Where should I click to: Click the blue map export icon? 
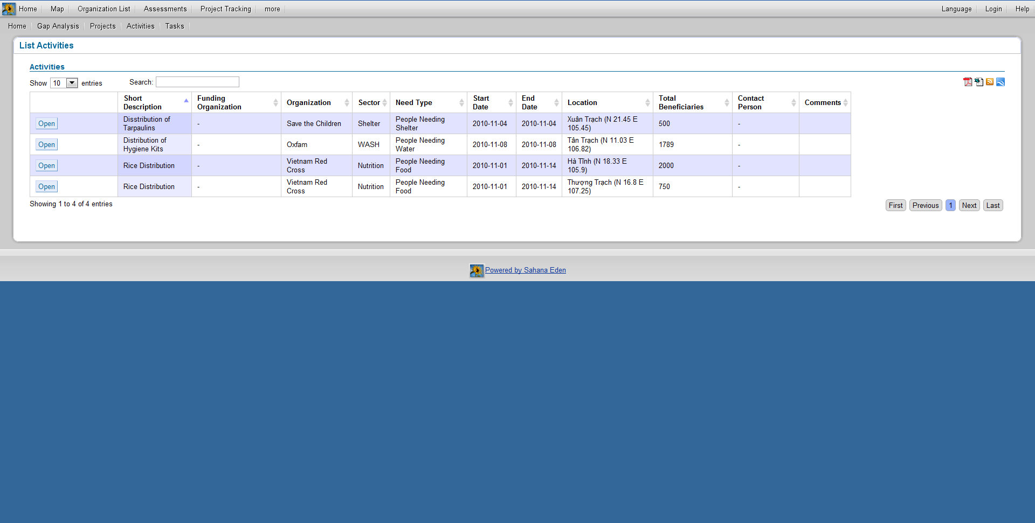[1000, 82]
